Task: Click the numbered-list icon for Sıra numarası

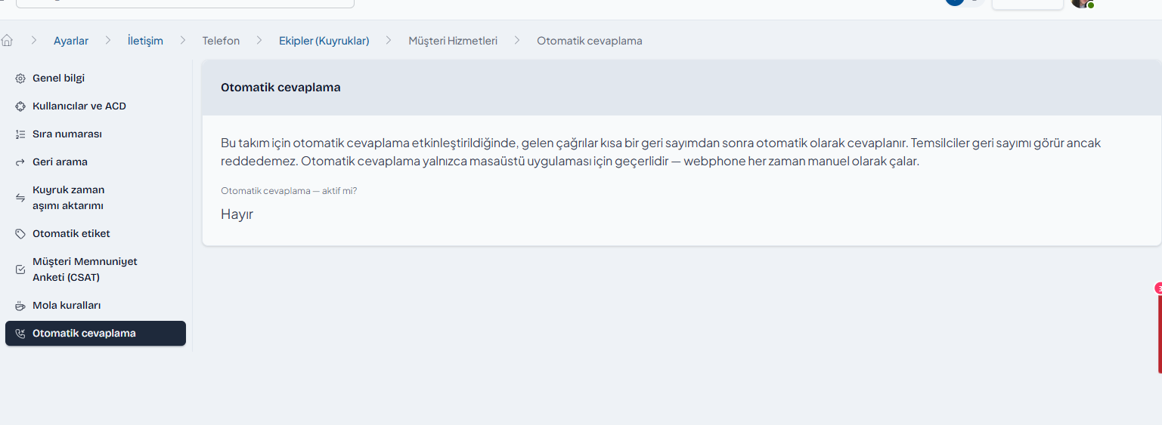Action: 20,134
